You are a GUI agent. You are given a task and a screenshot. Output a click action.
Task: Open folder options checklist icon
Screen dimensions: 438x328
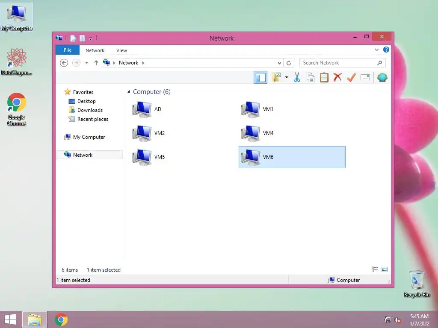[276, 77]
